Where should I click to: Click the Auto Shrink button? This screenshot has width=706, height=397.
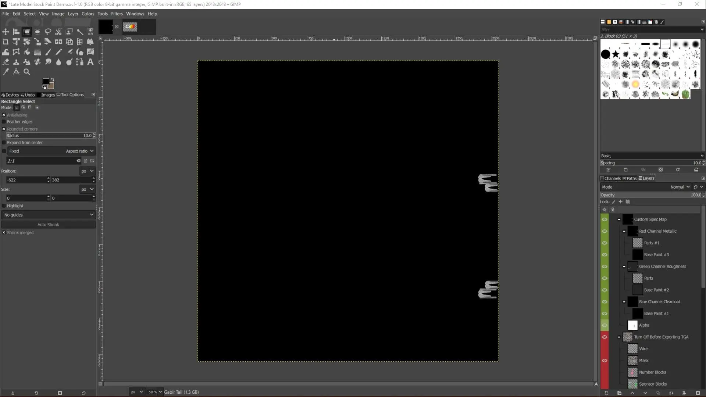click(48, 225)
